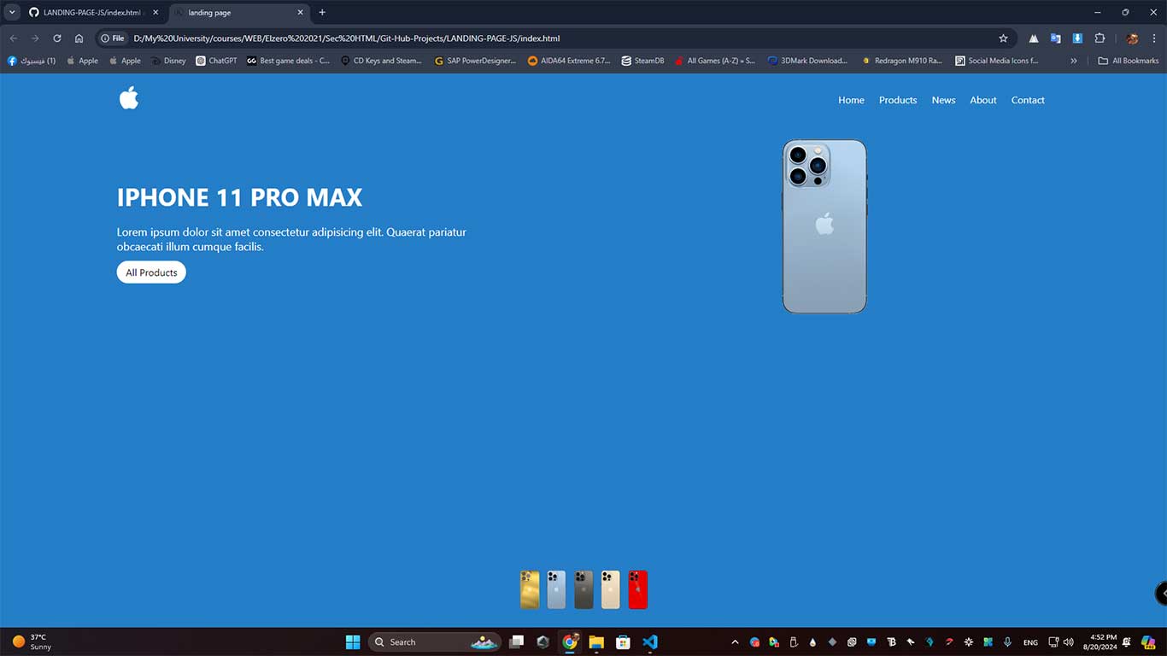Open the Chrome three-dot menu
Viewport: 1167px width, 656px height.
pos(1154,38)
